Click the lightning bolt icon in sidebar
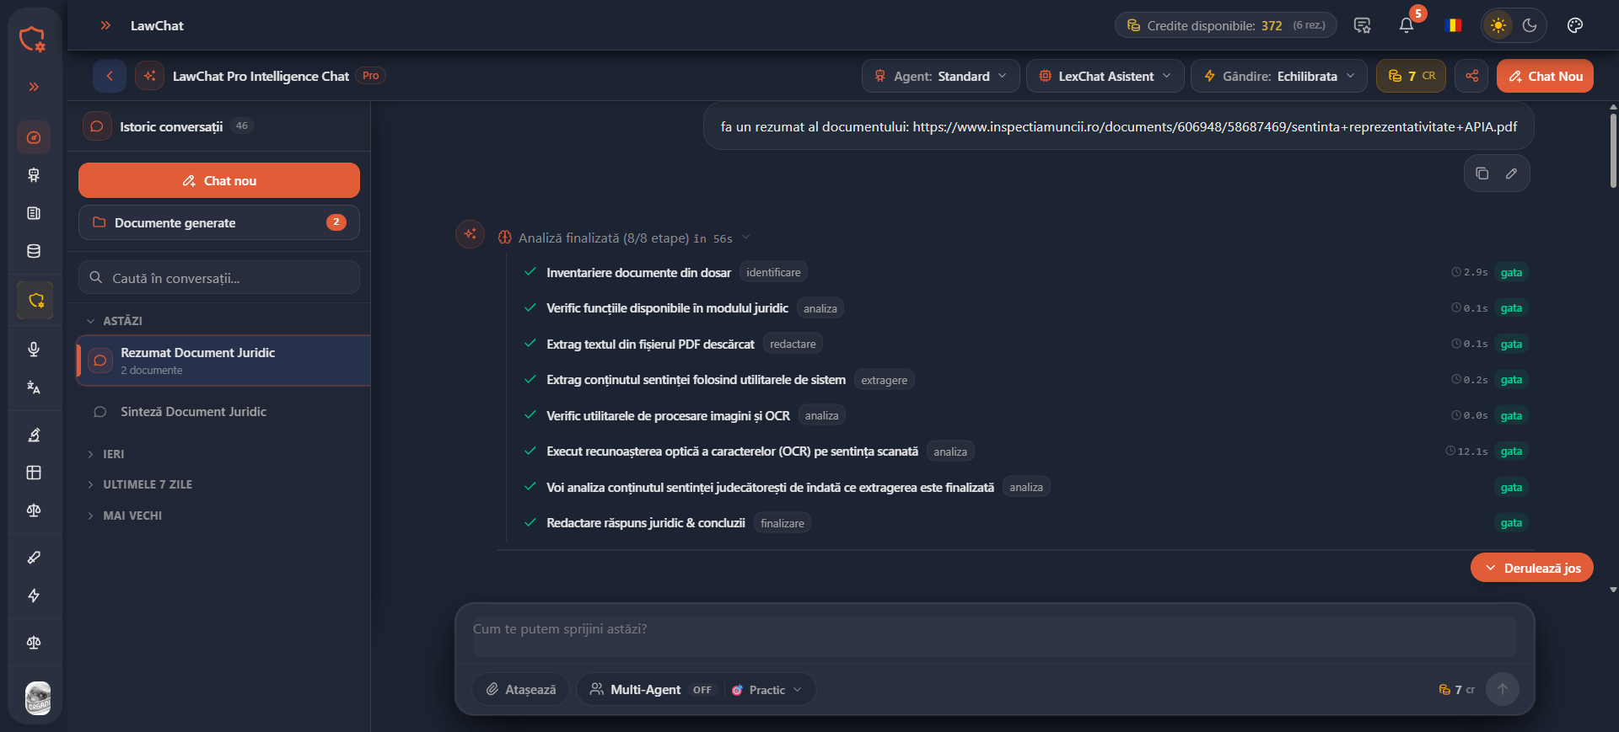The width and height of the screenshot is (1619, 732). (x=34, y=596)
